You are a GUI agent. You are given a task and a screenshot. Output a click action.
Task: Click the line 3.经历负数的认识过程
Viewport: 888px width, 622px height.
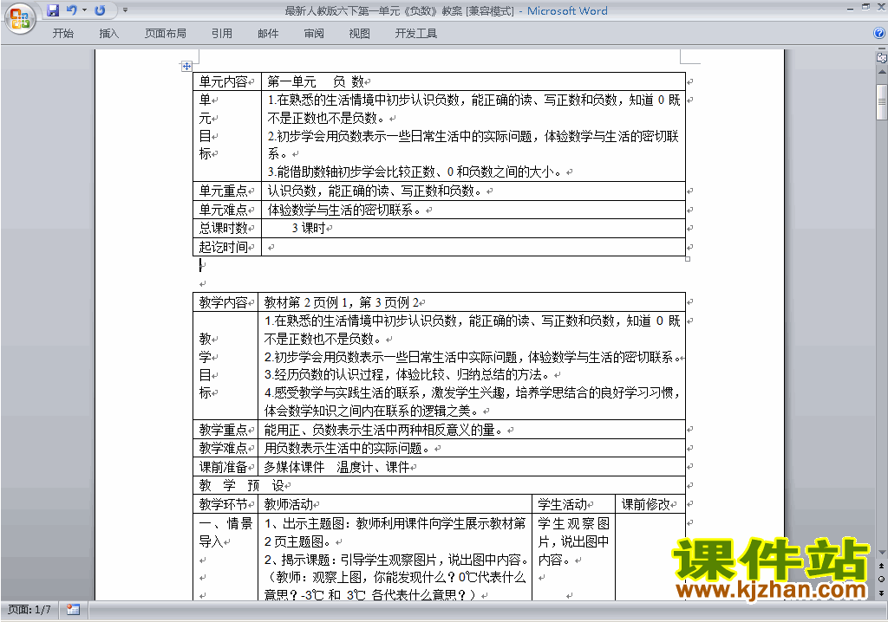pos(407,374)
